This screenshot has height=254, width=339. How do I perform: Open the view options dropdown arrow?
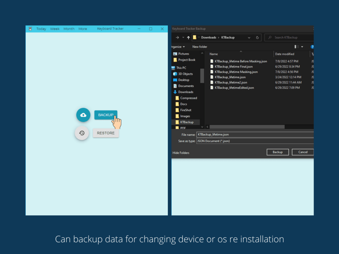[x=302, y=47]
